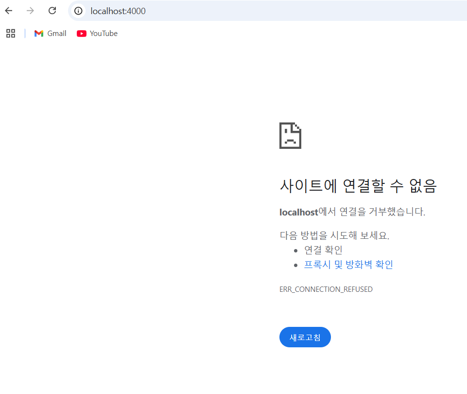Viewport: 467px width, 394px height.
Task: Open the Gmail bookmark
Action: pos(51,34)
